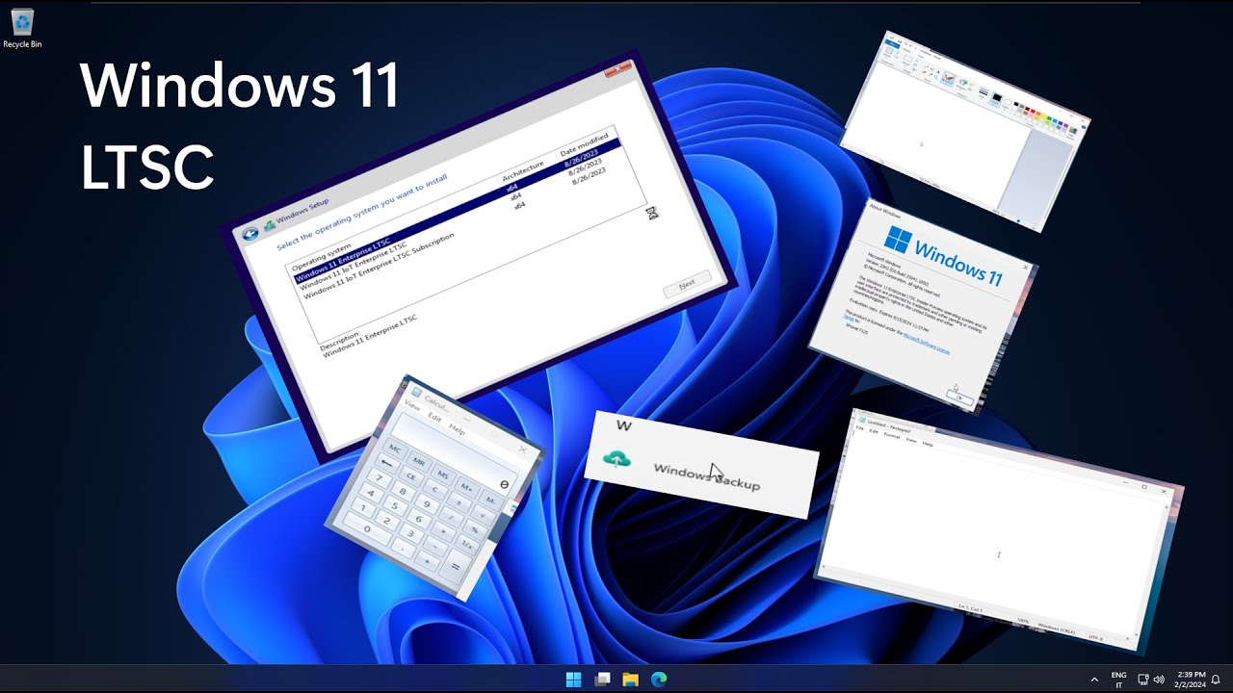Open Edit colors rainbow icon in Paint
Screen dimensions: 1233x693
tap(1072, 133)
